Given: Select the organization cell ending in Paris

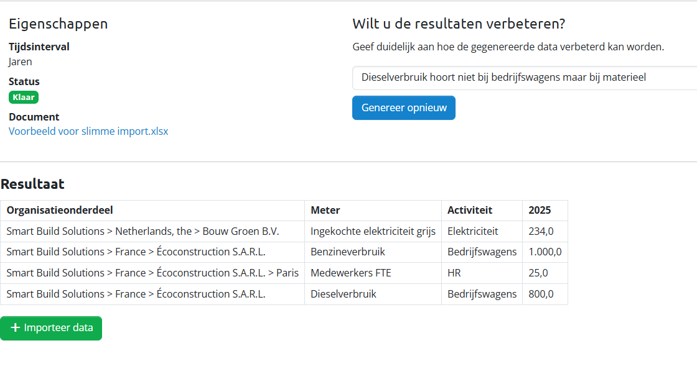Looking at the screenshot, I should point(152,273).
